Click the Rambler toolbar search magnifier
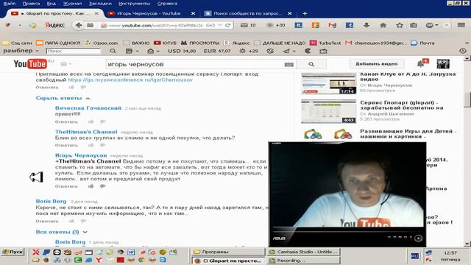 (x=113, y=51)
